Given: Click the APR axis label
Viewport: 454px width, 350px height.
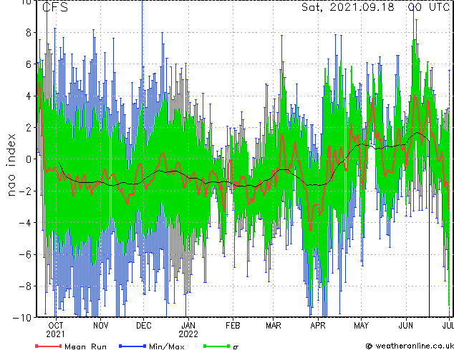Looking at the screenshot, I should (318, 326).
